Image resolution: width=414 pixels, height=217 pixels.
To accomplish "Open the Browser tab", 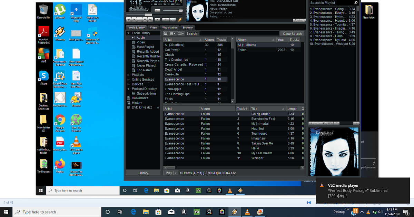I will [188, 28].
